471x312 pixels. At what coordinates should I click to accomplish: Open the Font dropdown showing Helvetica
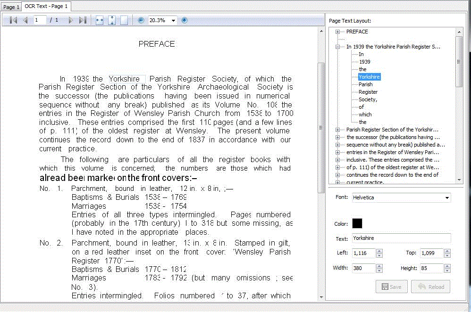446,197
